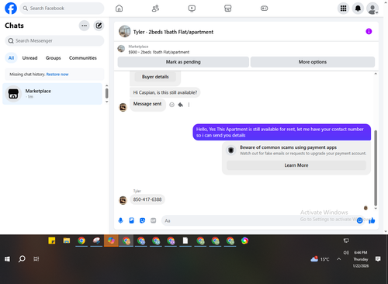Viewport: 388px width, 284px height.
Task: Click the Buyer details button
Action: [155, 77]
